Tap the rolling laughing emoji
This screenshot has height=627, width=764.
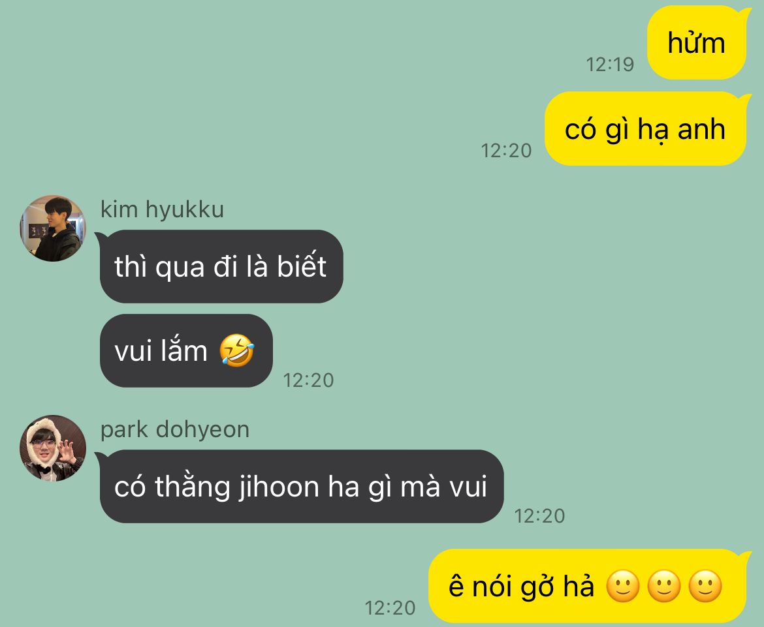point(237,350)
